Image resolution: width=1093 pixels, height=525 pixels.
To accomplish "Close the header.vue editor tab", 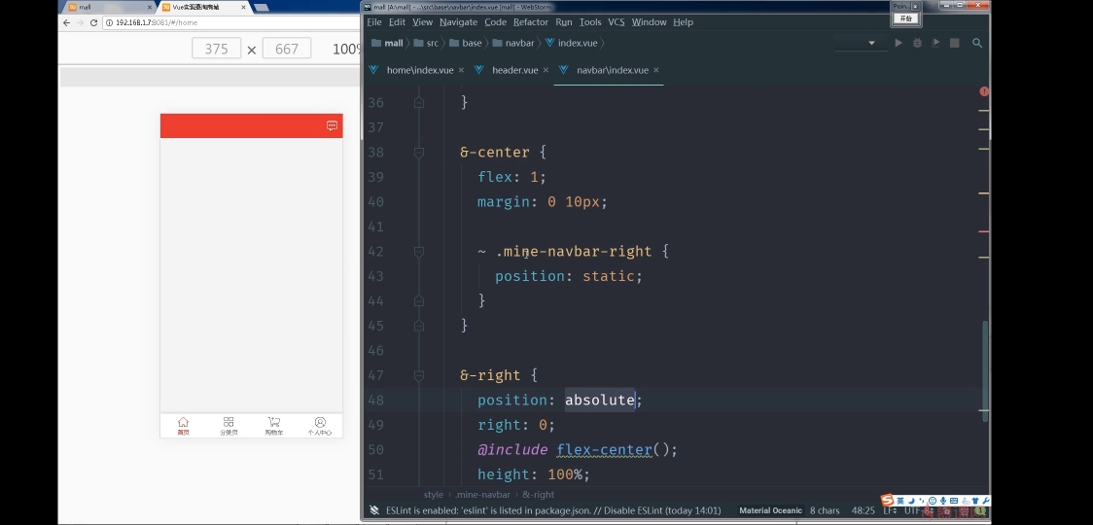I will [x=546, y=70].
